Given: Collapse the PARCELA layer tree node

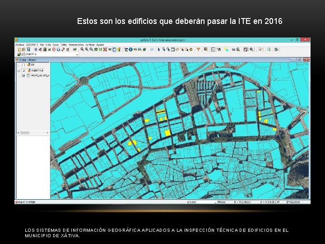Looking at the screenshot, I should [x=19, y=71].
